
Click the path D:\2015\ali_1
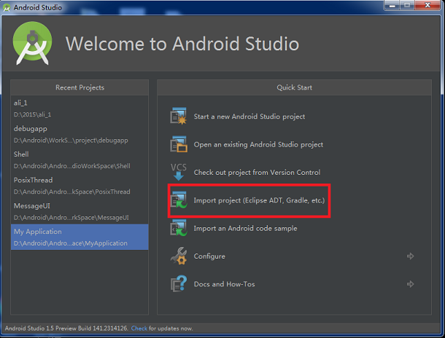[32, 114]
